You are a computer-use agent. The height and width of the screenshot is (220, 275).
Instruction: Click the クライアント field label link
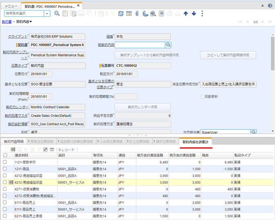[x=18, y=36]
